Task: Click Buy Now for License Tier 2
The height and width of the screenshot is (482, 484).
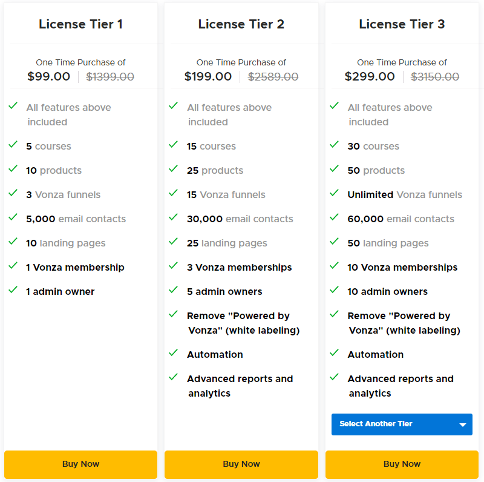Action: click(241, 464)
